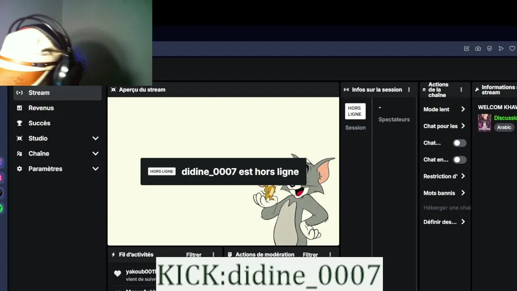Open Infos sur la session options menu
This screenshot has width=517, height=291.
[x=409, y=90]
